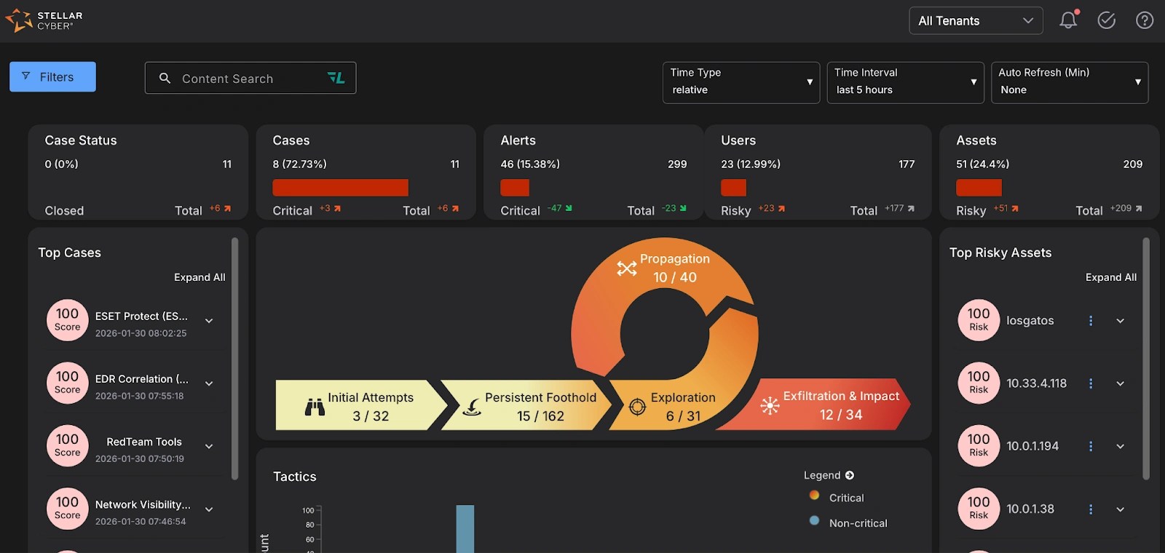The width and height of the screenshot is (1165, 553).
Task: Click the query language icon in Content Search
Action: tap(336, 78)
